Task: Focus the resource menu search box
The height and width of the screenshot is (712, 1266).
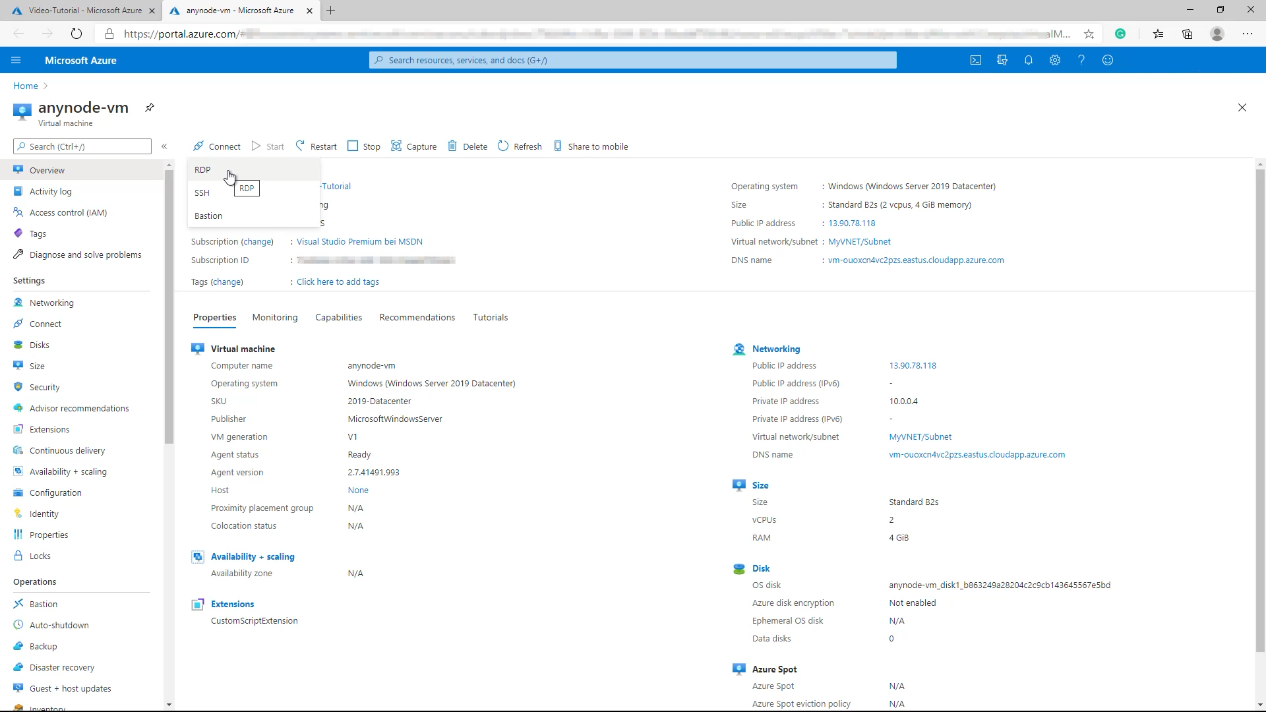Action: [82, 146]
